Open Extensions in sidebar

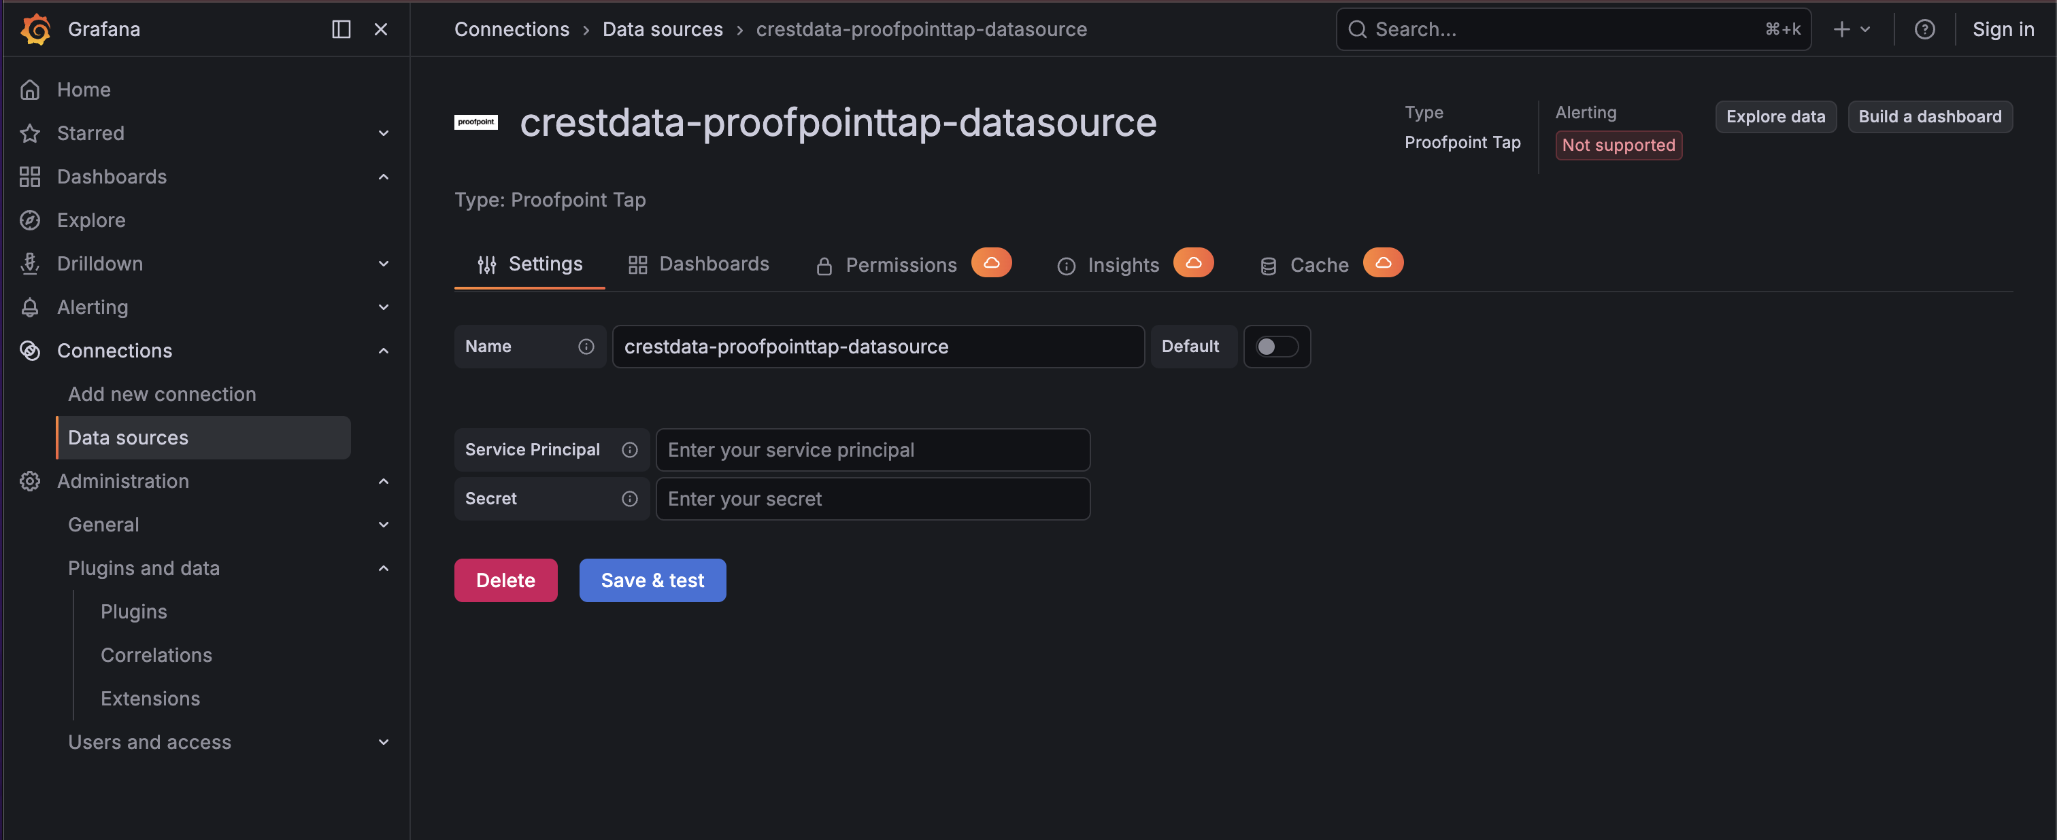[150, 698]
